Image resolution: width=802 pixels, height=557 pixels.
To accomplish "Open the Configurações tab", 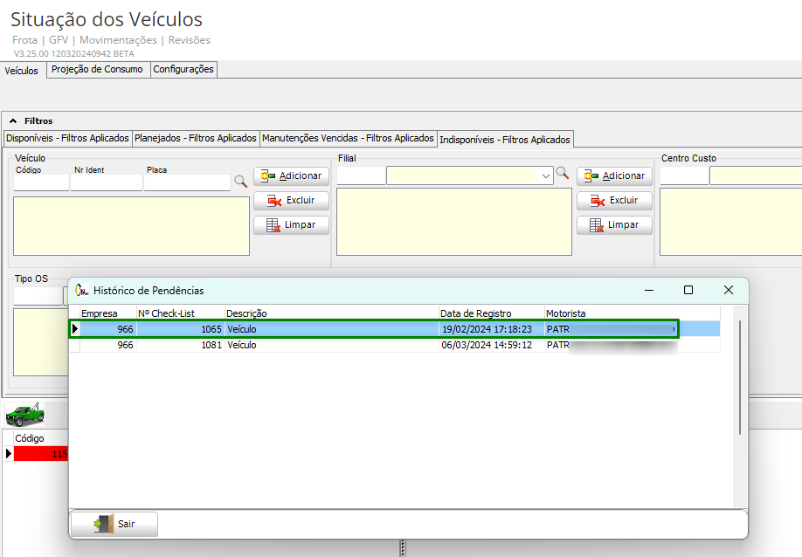I will pos(183,70).
